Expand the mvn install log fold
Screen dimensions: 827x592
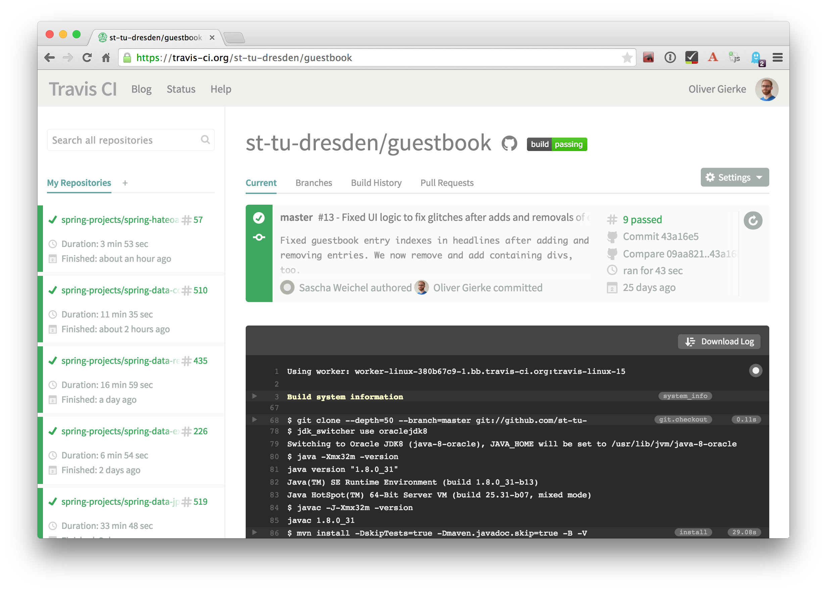pyautogui.click(x=255, y=532)
